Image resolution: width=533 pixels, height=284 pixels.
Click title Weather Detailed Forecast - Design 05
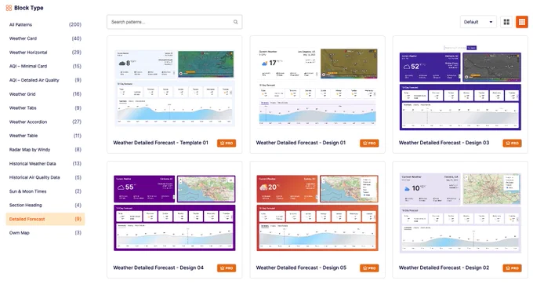[301, 268]
